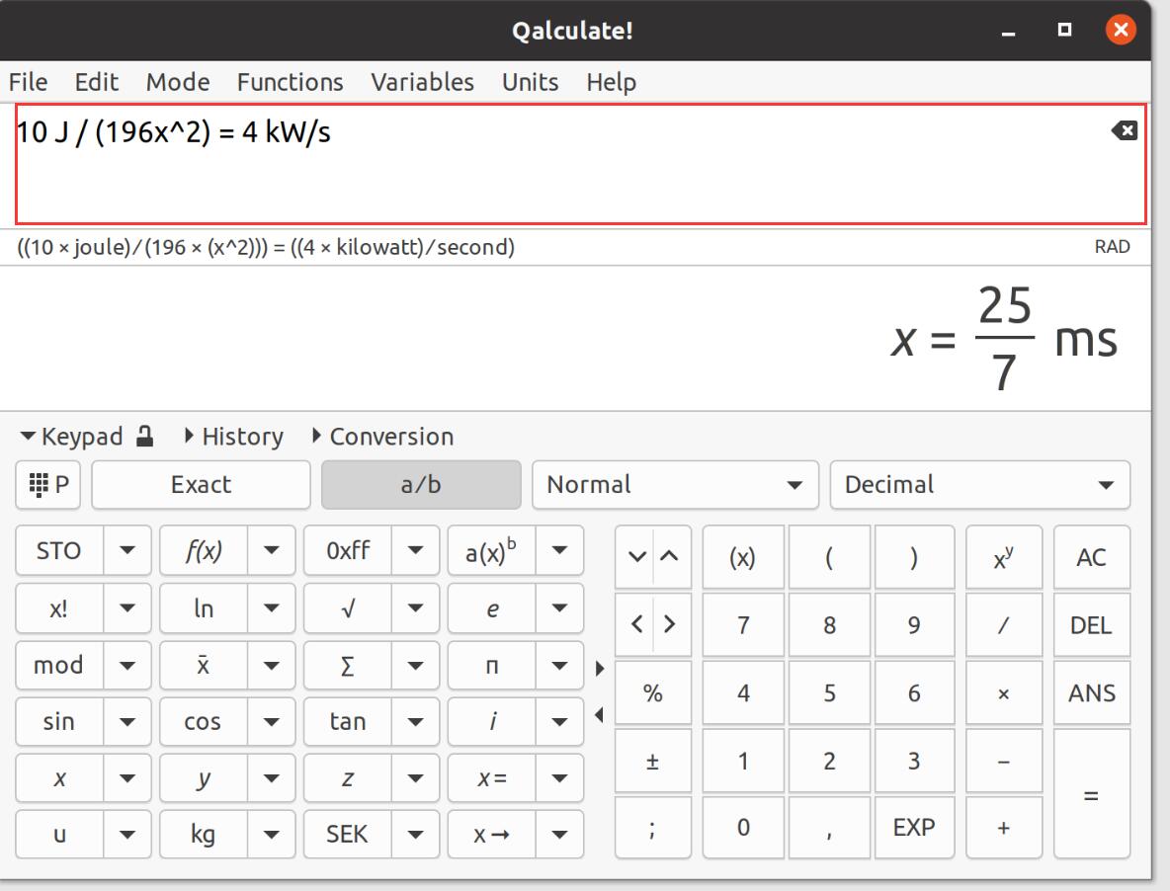Open the Functions menu

[x=290, y=82]
